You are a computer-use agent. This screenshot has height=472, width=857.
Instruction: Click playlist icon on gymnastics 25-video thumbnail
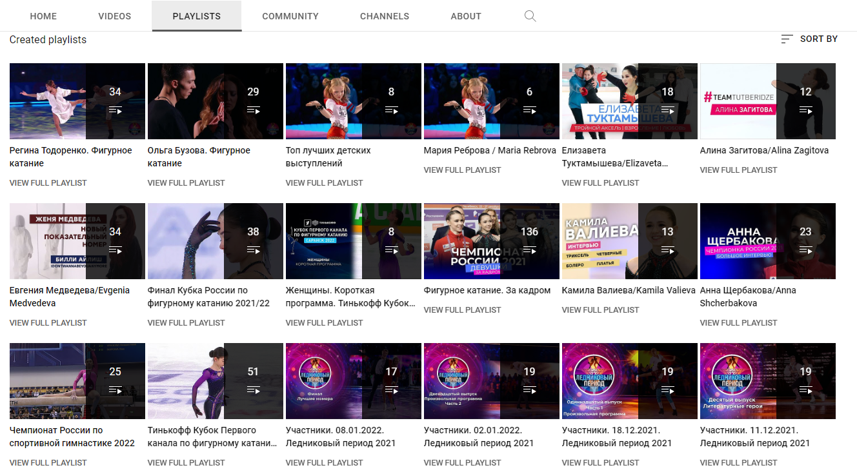coord(115,390)
